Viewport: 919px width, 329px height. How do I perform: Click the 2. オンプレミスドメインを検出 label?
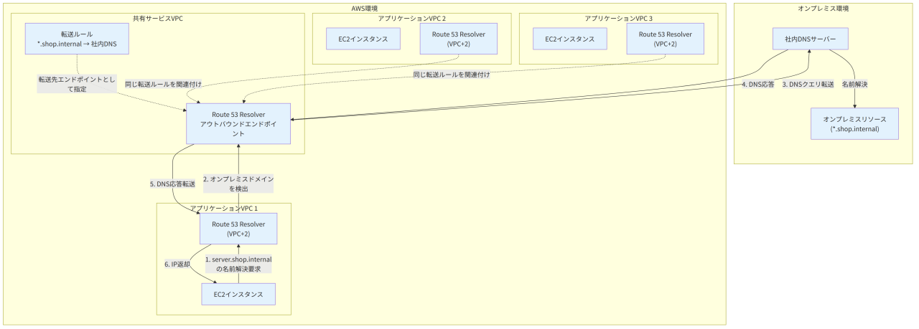[x=238, y=184]
